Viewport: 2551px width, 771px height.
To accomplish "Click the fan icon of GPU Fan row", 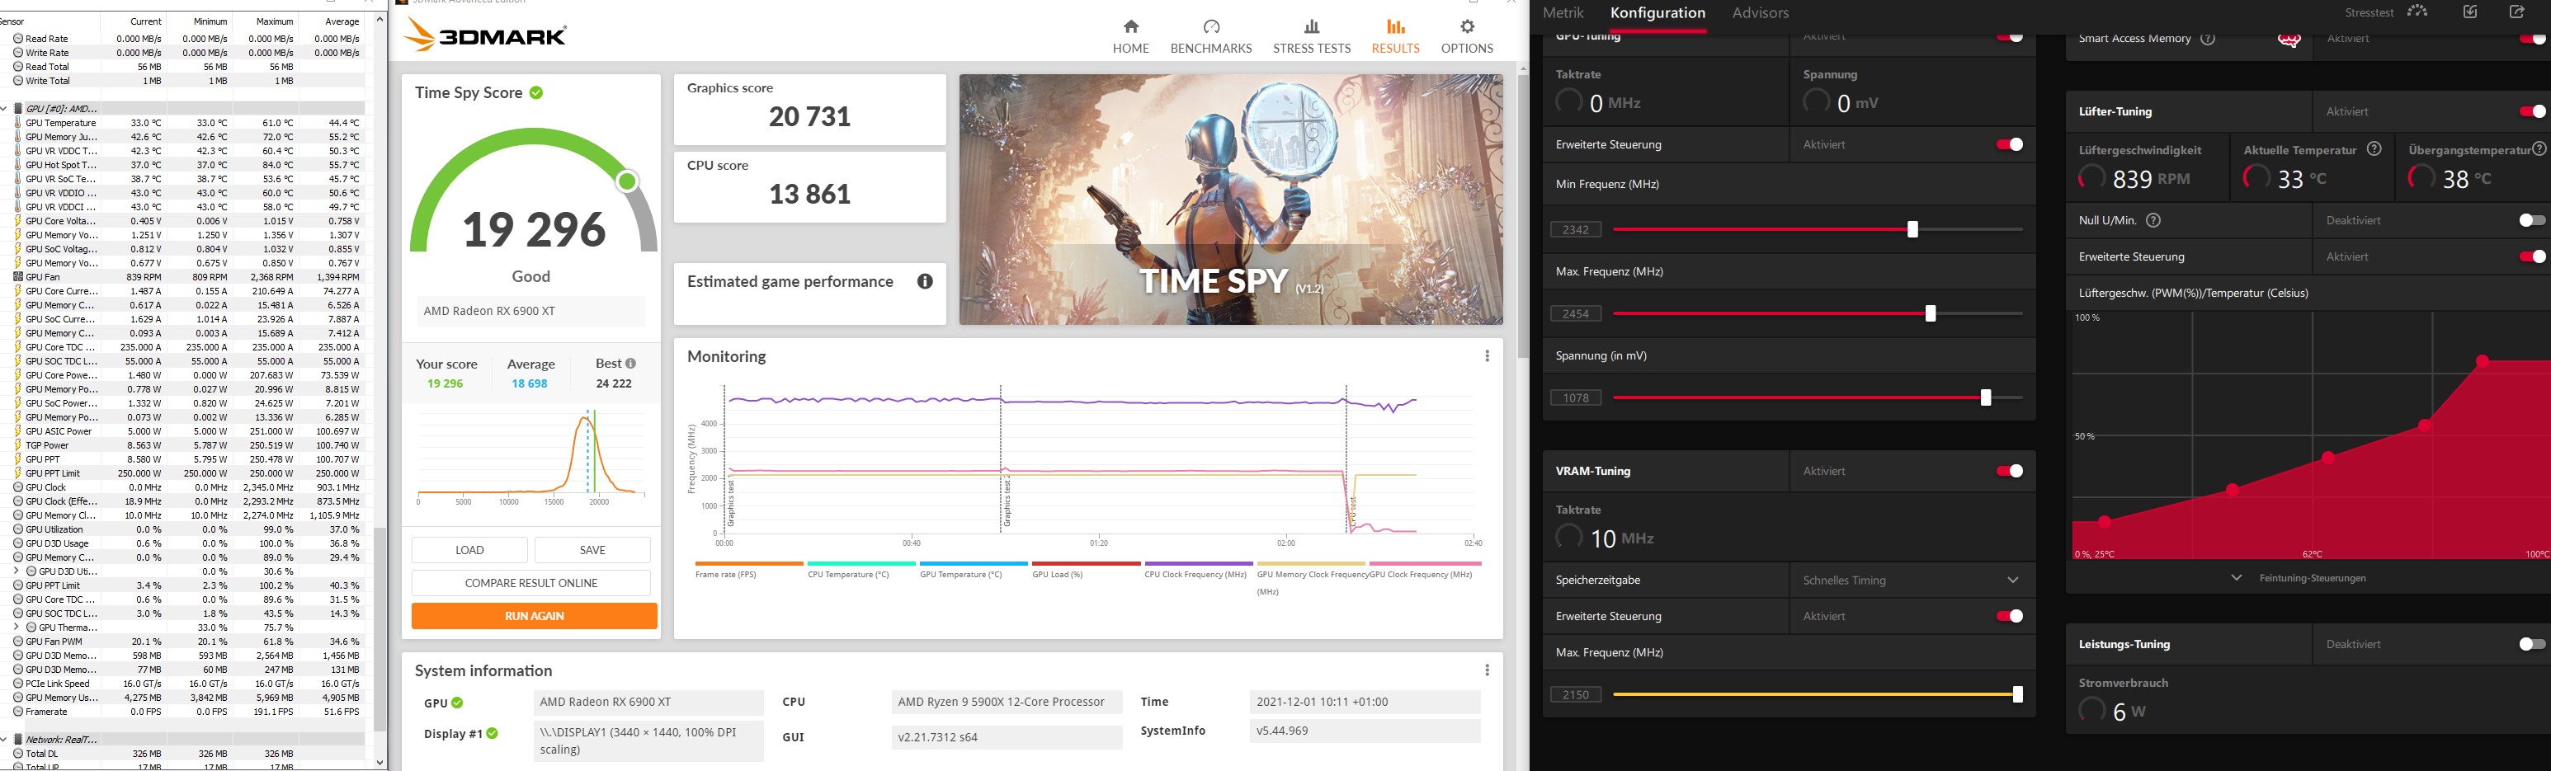I will tap(18, 277).
